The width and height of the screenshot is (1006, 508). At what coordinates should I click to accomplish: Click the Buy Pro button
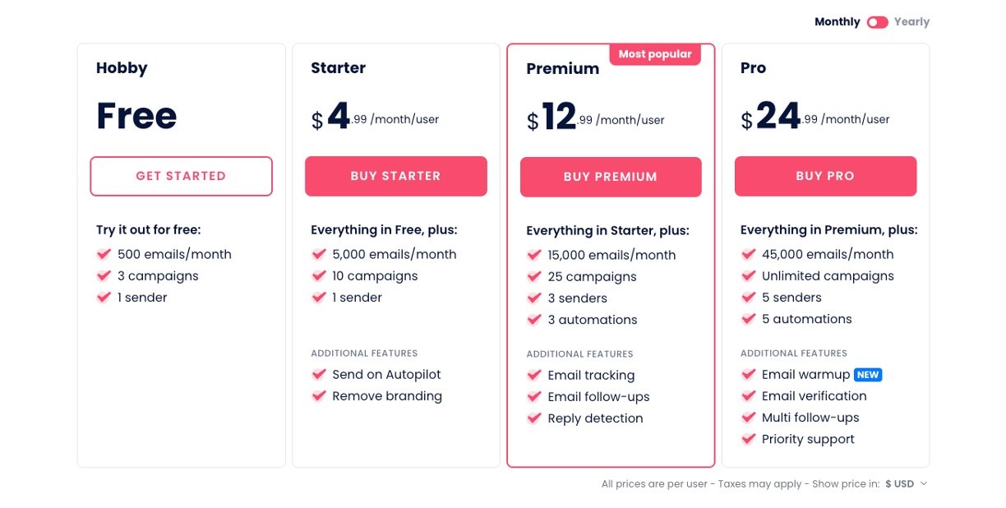(825, 176)
